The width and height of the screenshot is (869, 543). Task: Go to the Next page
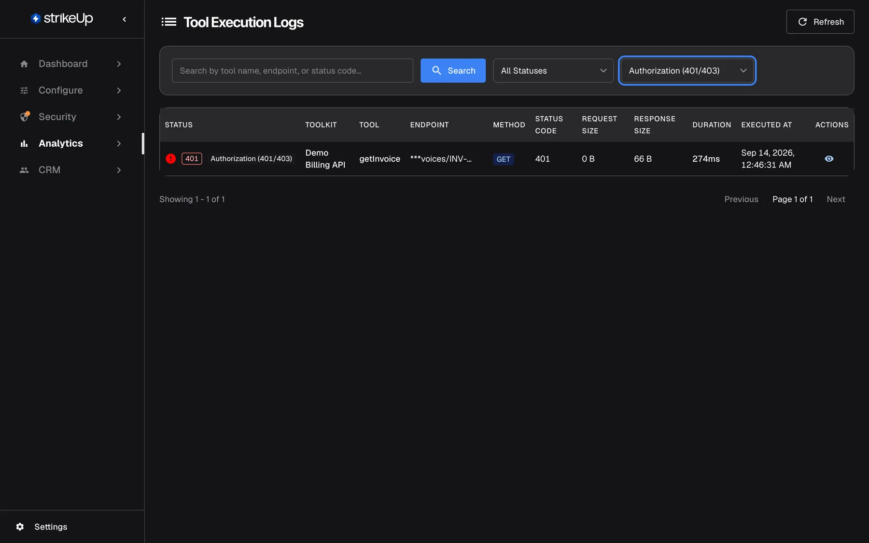(836, 199)
